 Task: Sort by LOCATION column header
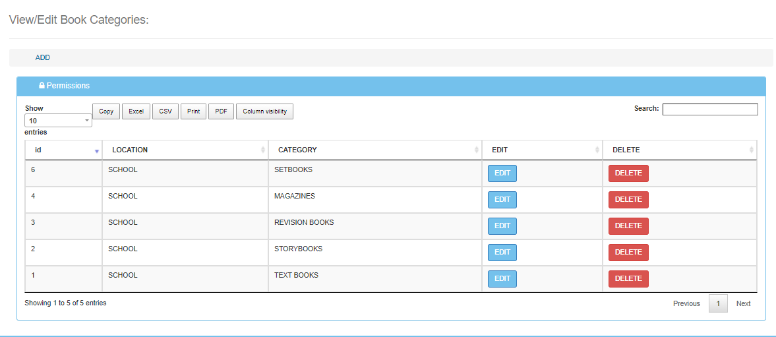(x=130, y=150)
